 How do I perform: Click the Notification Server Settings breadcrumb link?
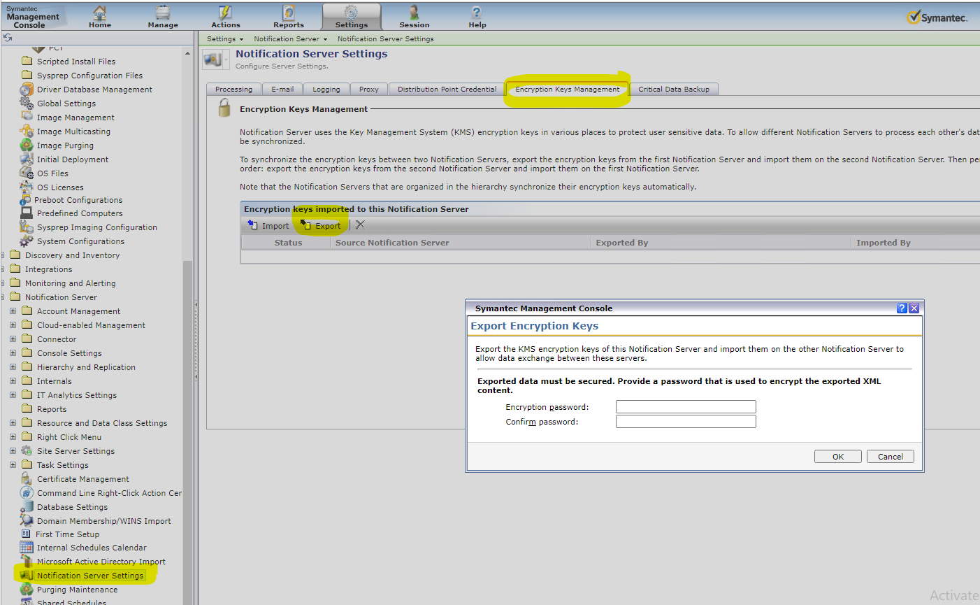point(386,39)
